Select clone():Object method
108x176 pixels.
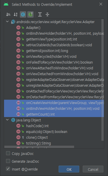coord(54,137)
